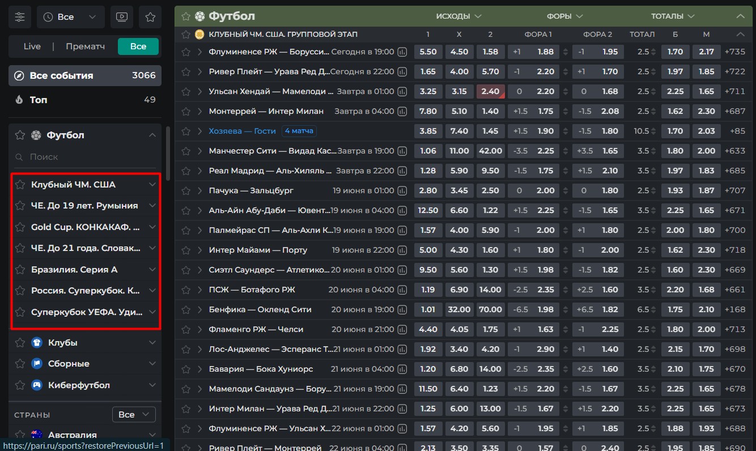Viewport: 756px width, 451px height.
Task: Click the compass icon beside Все события
Action: point(19,75)
